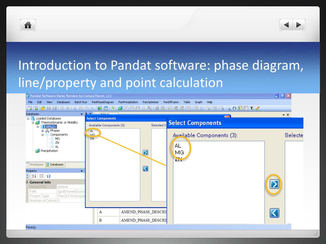Open the Batch Run menu
The image size is (326, 244).
tap(81, 102)
